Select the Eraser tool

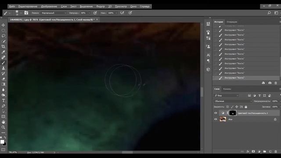[3, 79]
